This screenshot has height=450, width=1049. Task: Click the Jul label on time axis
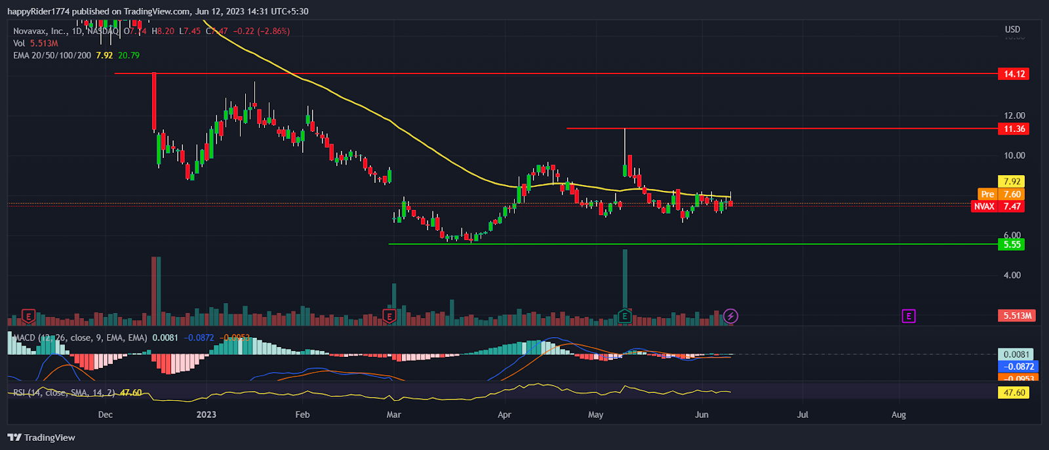(802, 415)
